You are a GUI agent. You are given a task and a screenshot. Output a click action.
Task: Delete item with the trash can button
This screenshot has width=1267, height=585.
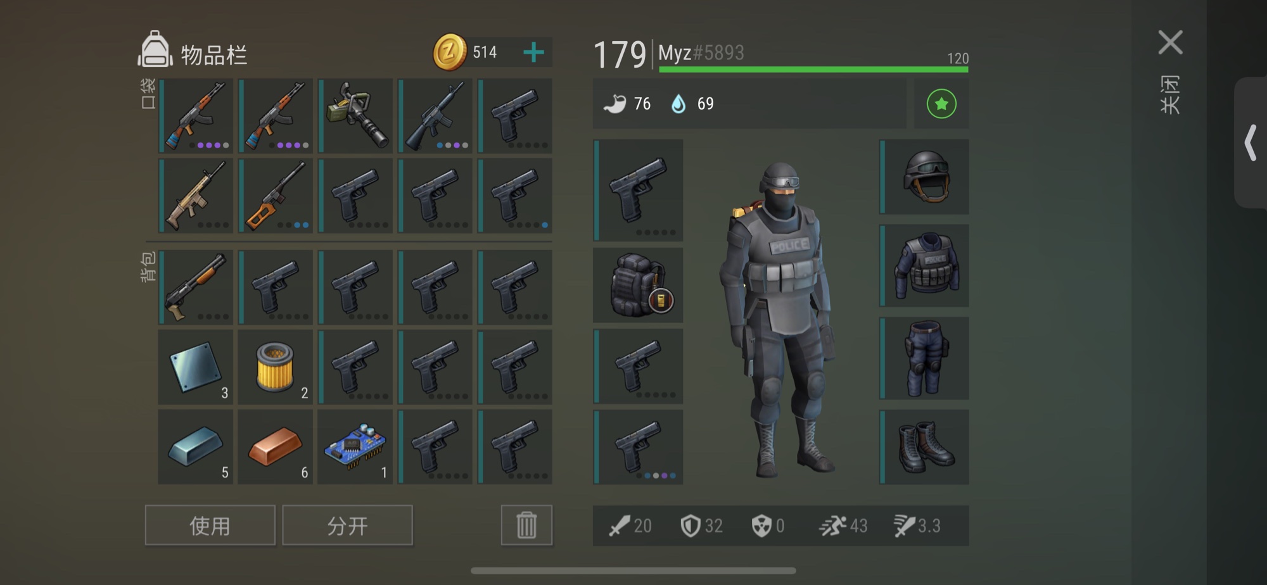point(526,525)
